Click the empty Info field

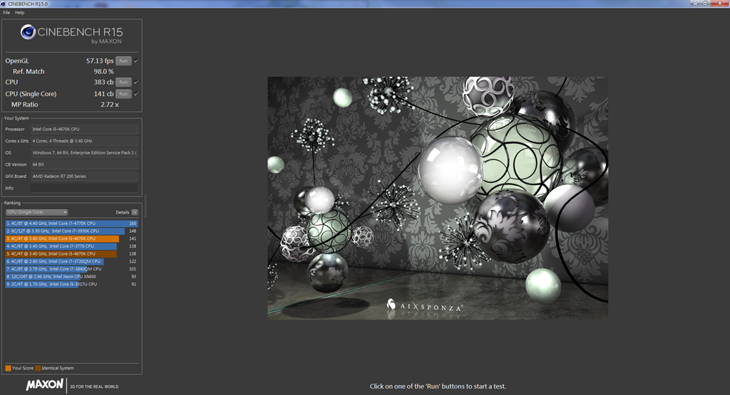point(84,188)
